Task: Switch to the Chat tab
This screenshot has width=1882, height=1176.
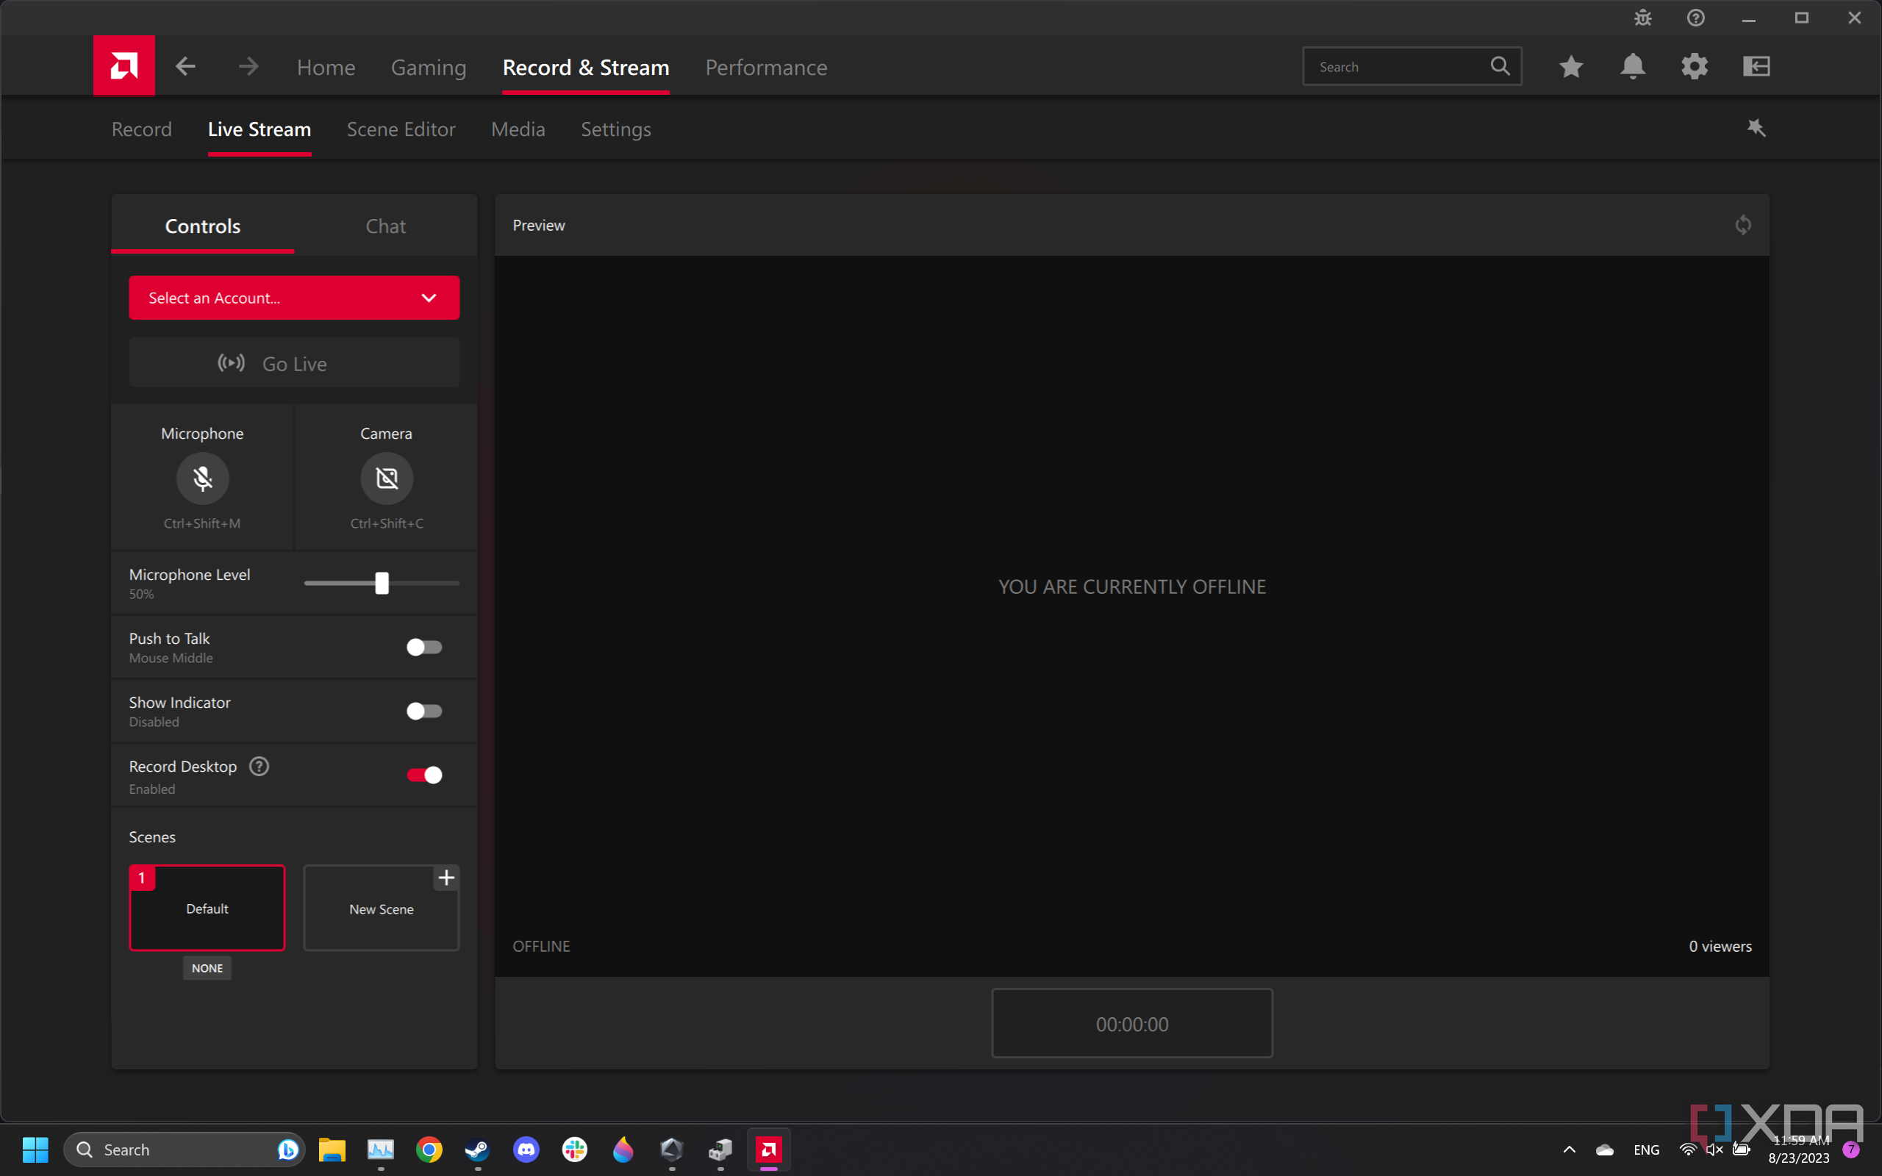Action: click(384, 226)
